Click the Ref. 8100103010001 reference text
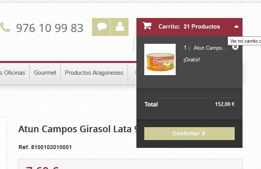 45,147
